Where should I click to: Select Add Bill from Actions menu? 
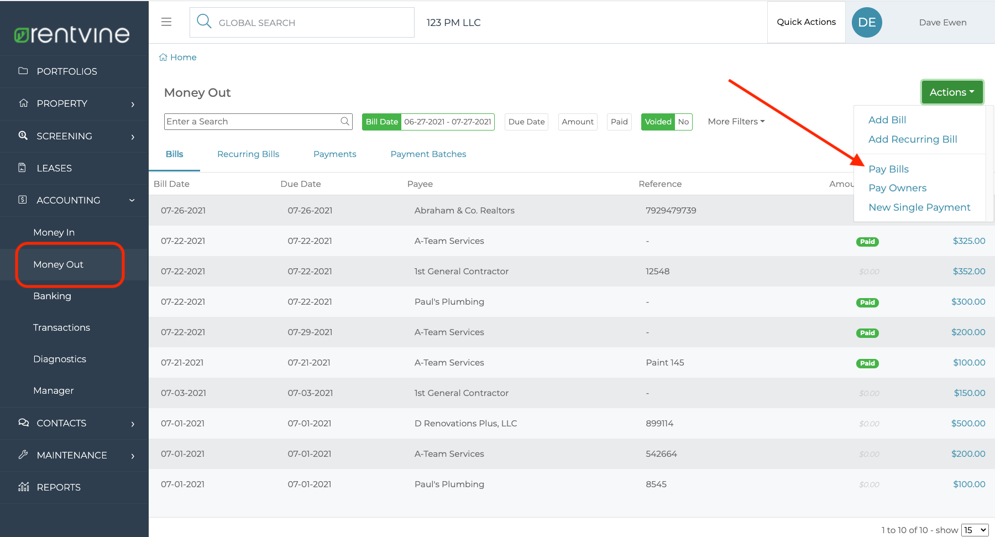(x=887, y=120)
